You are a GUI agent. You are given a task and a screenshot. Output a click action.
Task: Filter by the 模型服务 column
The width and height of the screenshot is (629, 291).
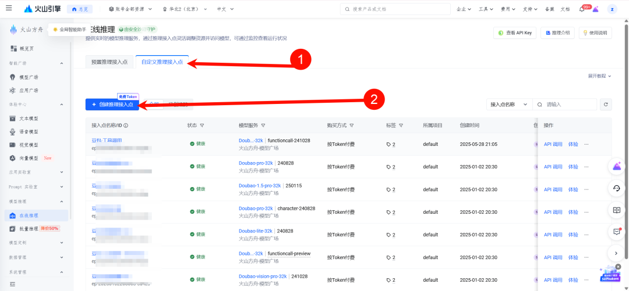click(x=263, y=125)
